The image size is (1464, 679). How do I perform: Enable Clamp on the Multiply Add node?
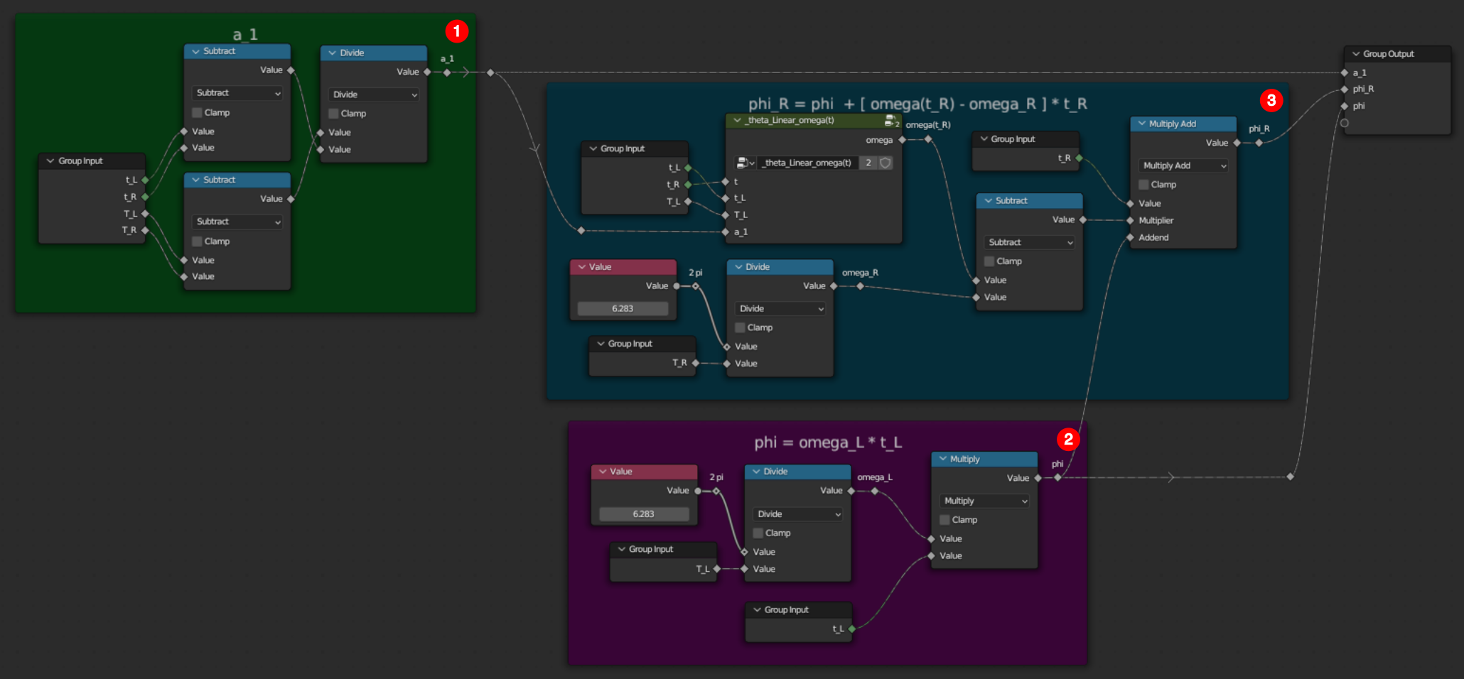[1144, 185]
